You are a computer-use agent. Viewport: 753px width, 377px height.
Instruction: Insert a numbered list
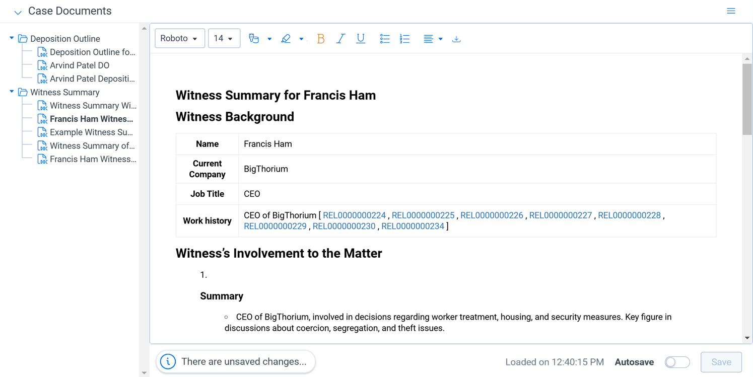tap(404, 39)
